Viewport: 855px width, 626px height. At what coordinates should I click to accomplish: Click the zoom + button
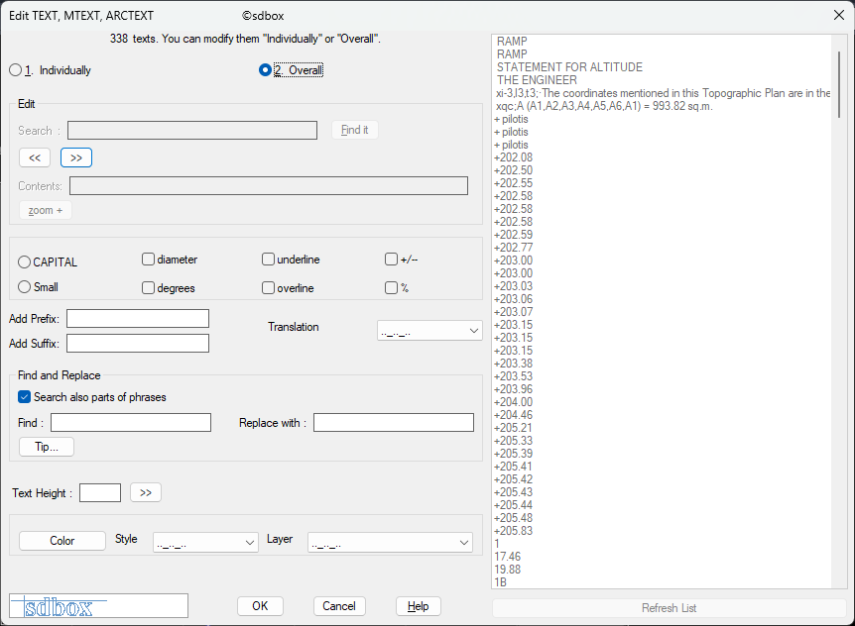pyautogui.click(x=46, y=210)
